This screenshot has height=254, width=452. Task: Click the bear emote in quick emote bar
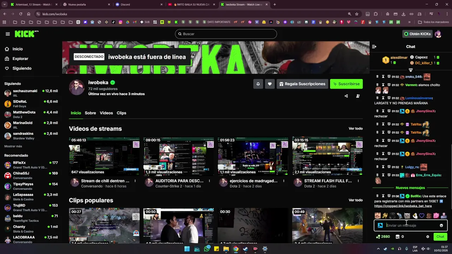coord(429,216)
